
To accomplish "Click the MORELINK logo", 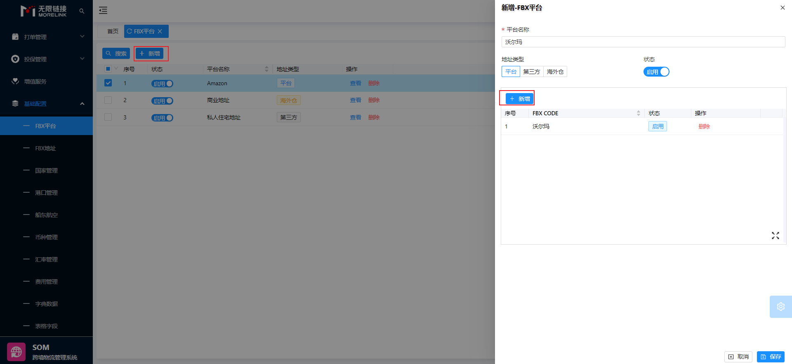I will tap(44, 11).
